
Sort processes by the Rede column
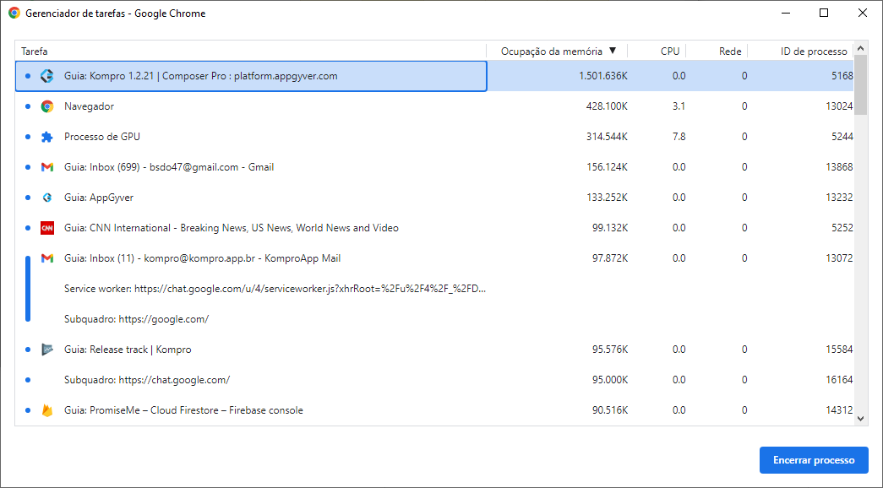pyautogui.click(x=717, y=52)
